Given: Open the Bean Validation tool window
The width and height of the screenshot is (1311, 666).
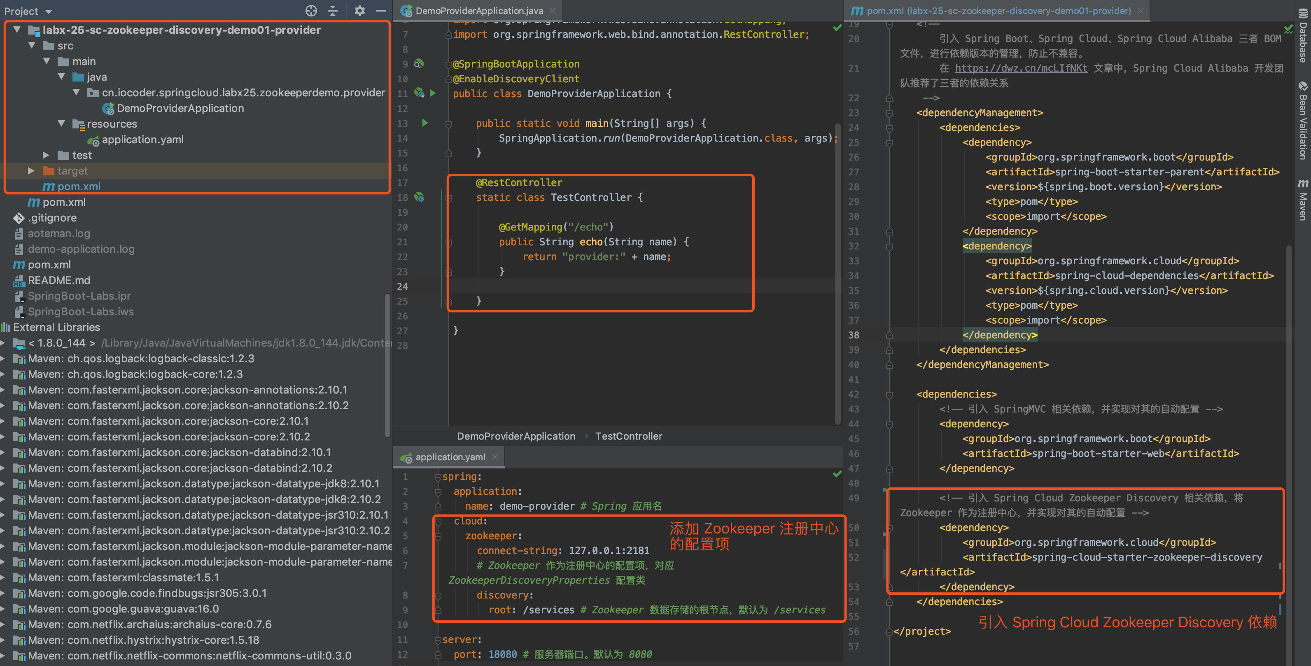Looking at the screenshot, I should pyautogui.click(x=1303, y=120).
